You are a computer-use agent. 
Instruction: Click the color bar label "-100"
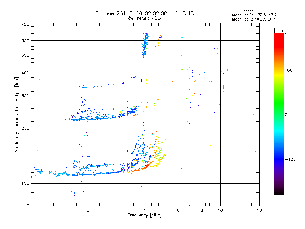tap(290, 159)
